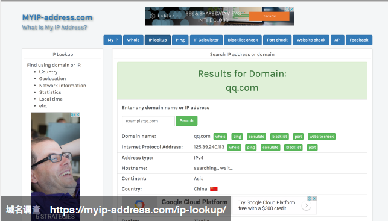Click 'Network information' in sidebar list
Screen dimensions: 388x221
[x=63, y=86]
